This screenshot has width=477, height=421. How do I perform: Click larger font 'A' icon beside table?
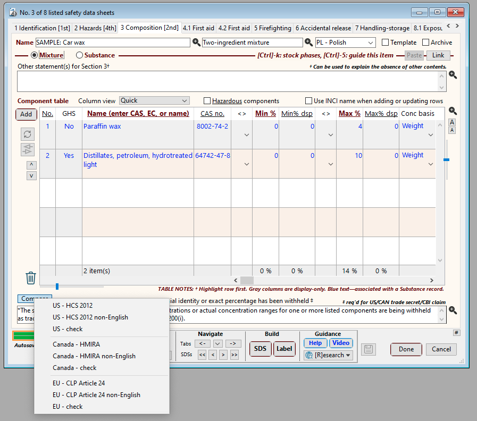[x=452, y=122]
